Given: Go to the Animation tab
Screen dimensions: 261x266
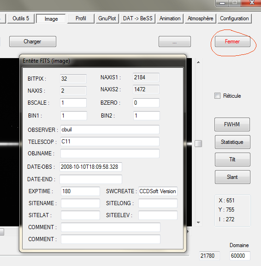Looking at the screenshot, I should click(170, 18).
